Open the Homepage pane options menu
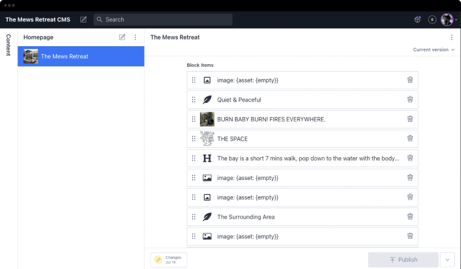 point(135,37)
